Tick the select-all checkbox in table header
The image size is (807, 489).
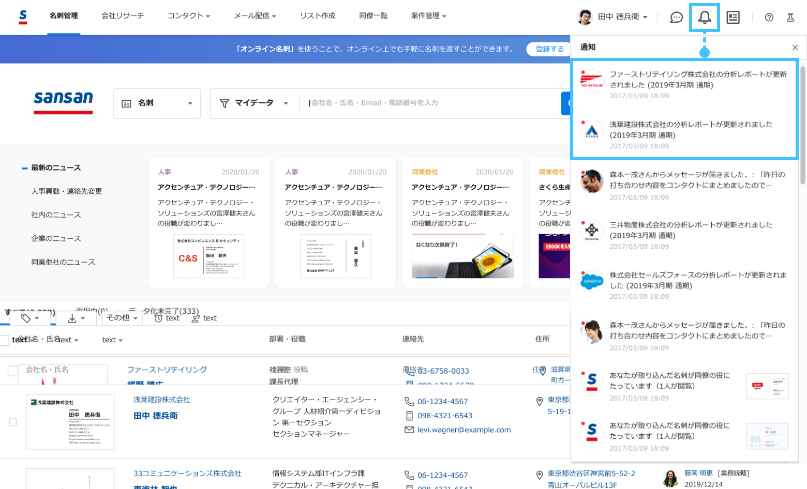(5, 340)
